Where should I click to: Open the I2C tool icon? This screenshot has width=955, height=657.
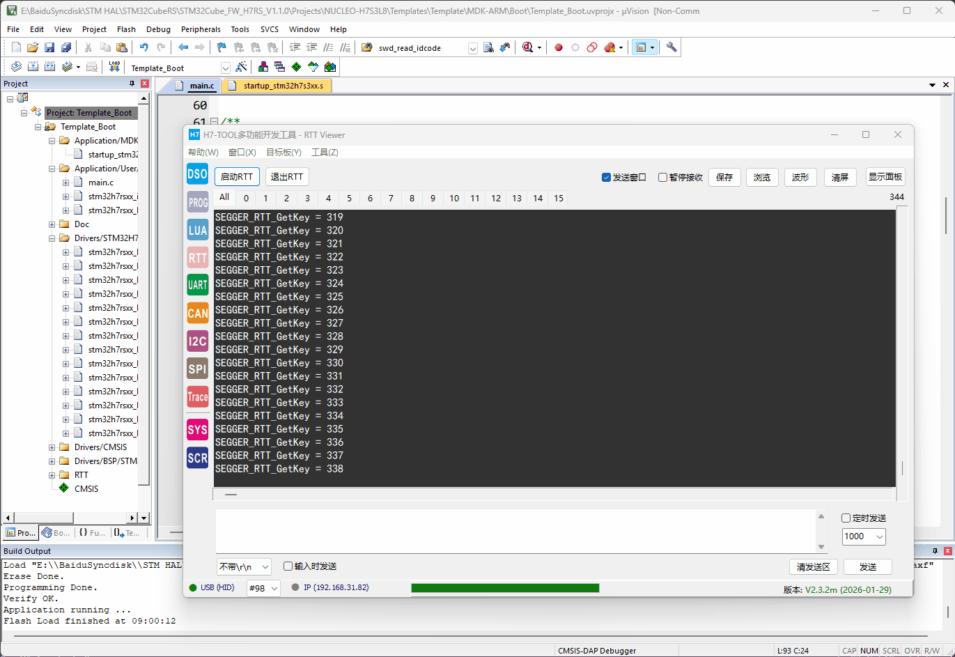pyautogui.click(x=196, y=341)
